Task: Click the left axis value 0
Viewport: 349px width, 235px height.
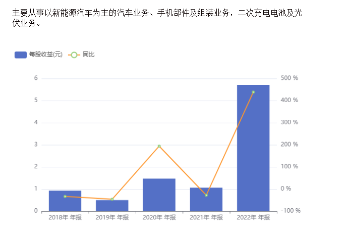Action: click(36, 211)
